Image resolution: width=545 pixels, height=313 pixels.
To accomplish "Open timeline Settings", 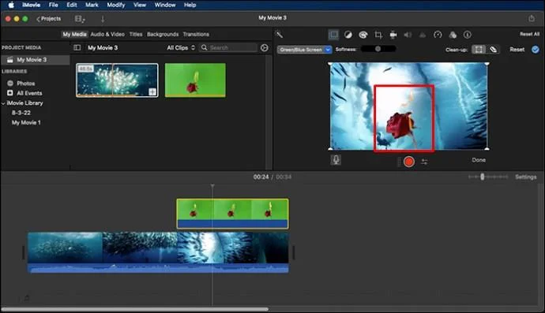I will pyautogui.click(x=525, y=177).
